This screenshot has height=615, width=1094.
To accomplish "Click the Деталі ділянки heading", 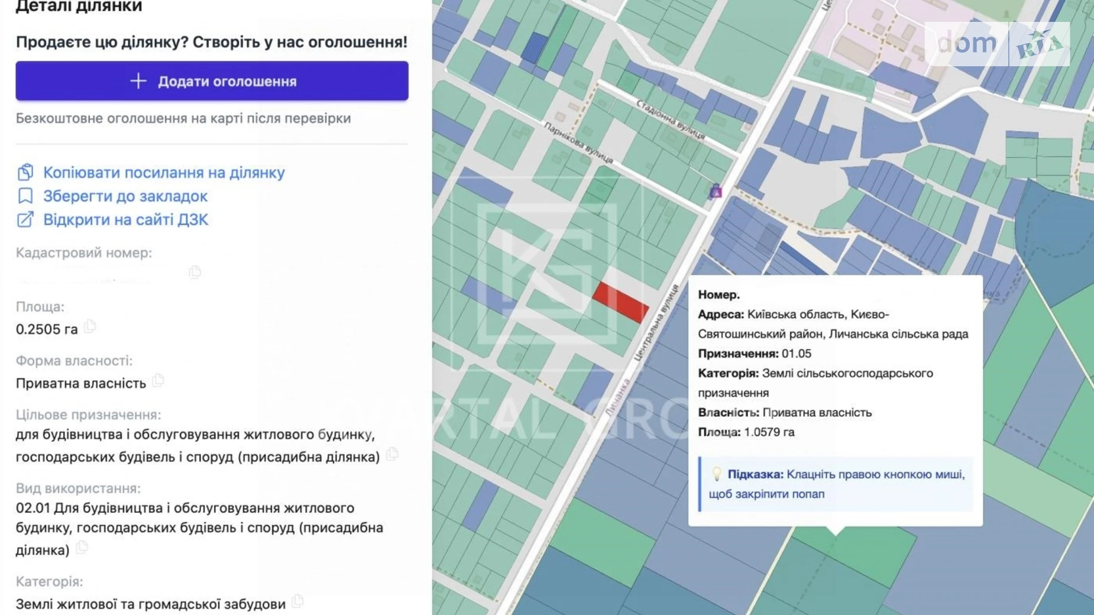I will [x=79, y=7].
